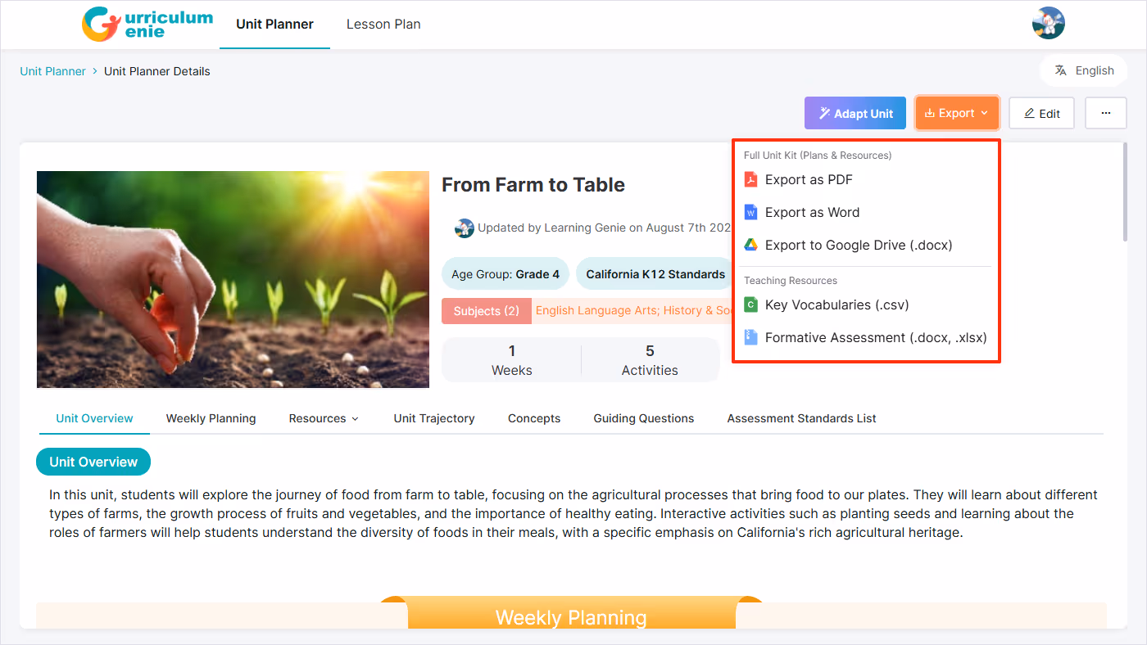Screen dimensions: 1147x645
Task: Follow the Unit Planner breadcrumb link
Action: [x=52, y=71]
